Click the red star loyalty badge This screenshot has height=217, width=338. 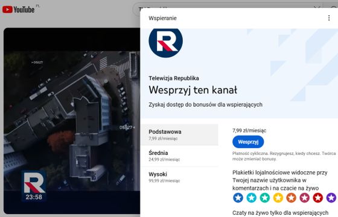[x=318, y=198]
